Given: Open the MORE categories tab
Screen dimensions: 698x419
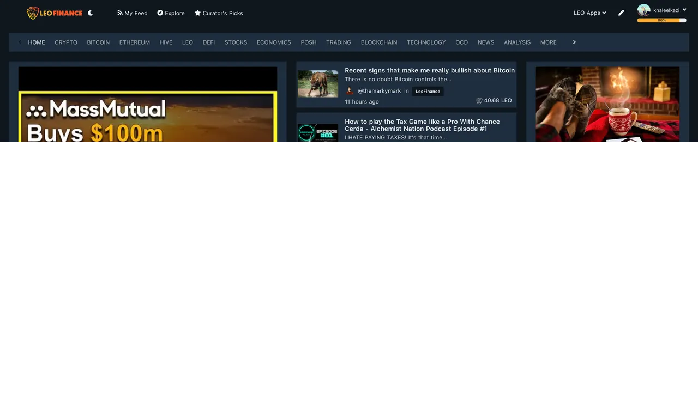Looking at the screenshot, I should click(549, 42).
